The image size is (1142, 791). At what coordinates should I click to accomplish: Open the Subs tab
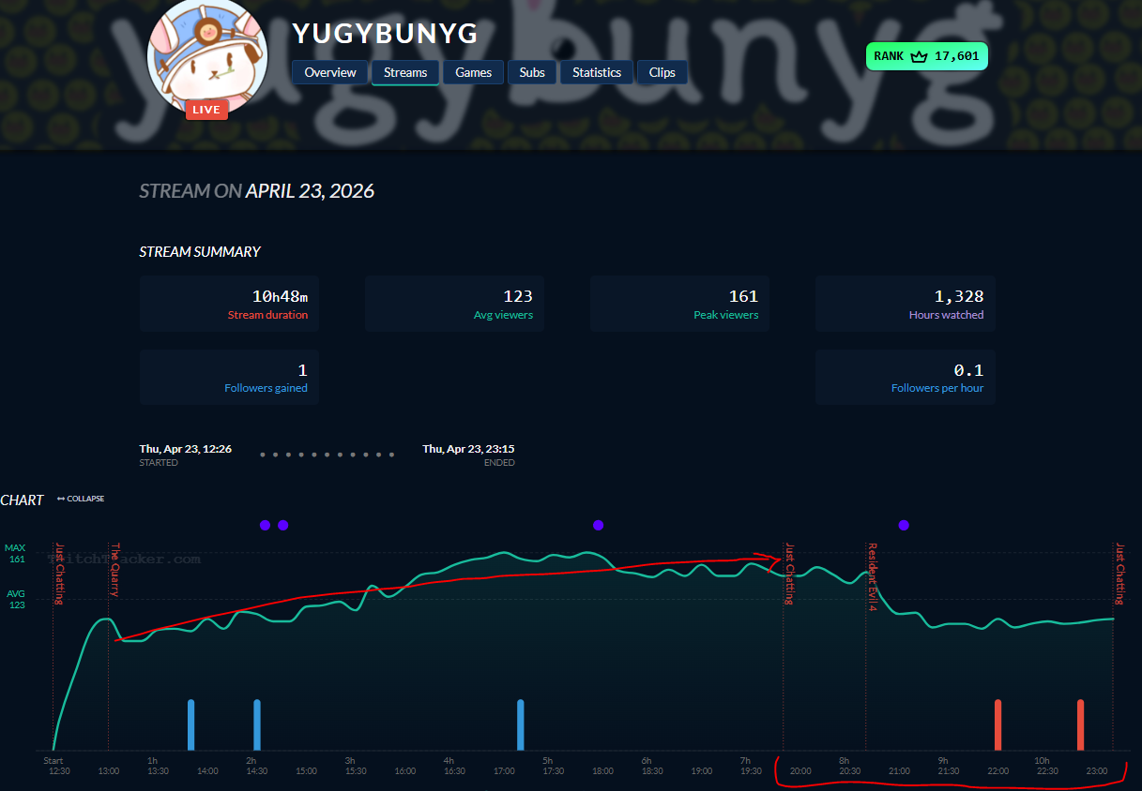coord(532,72)
